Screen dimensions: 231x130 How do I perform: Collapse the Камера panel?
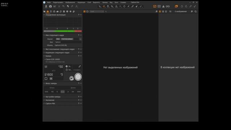(44, 56)
